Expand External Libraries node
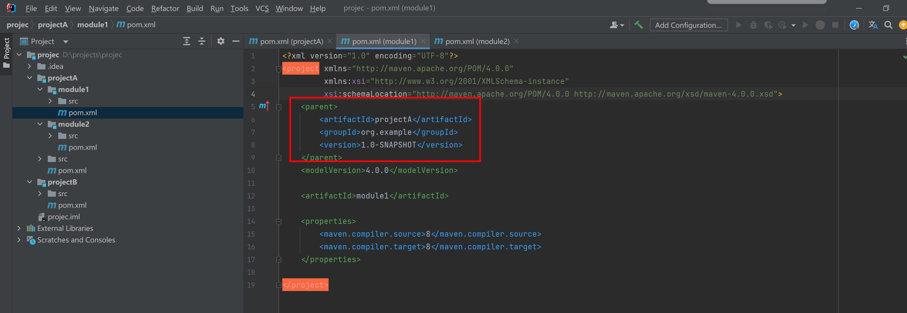Image resolution: width=907 pixels, height=313 pixels. coord(19,229)
